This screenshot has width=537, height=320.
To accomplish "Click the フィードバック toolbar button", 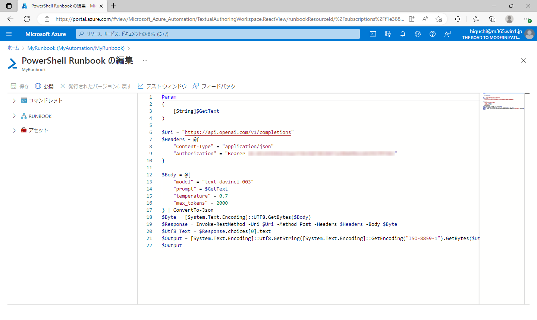I will coord(214,86).
